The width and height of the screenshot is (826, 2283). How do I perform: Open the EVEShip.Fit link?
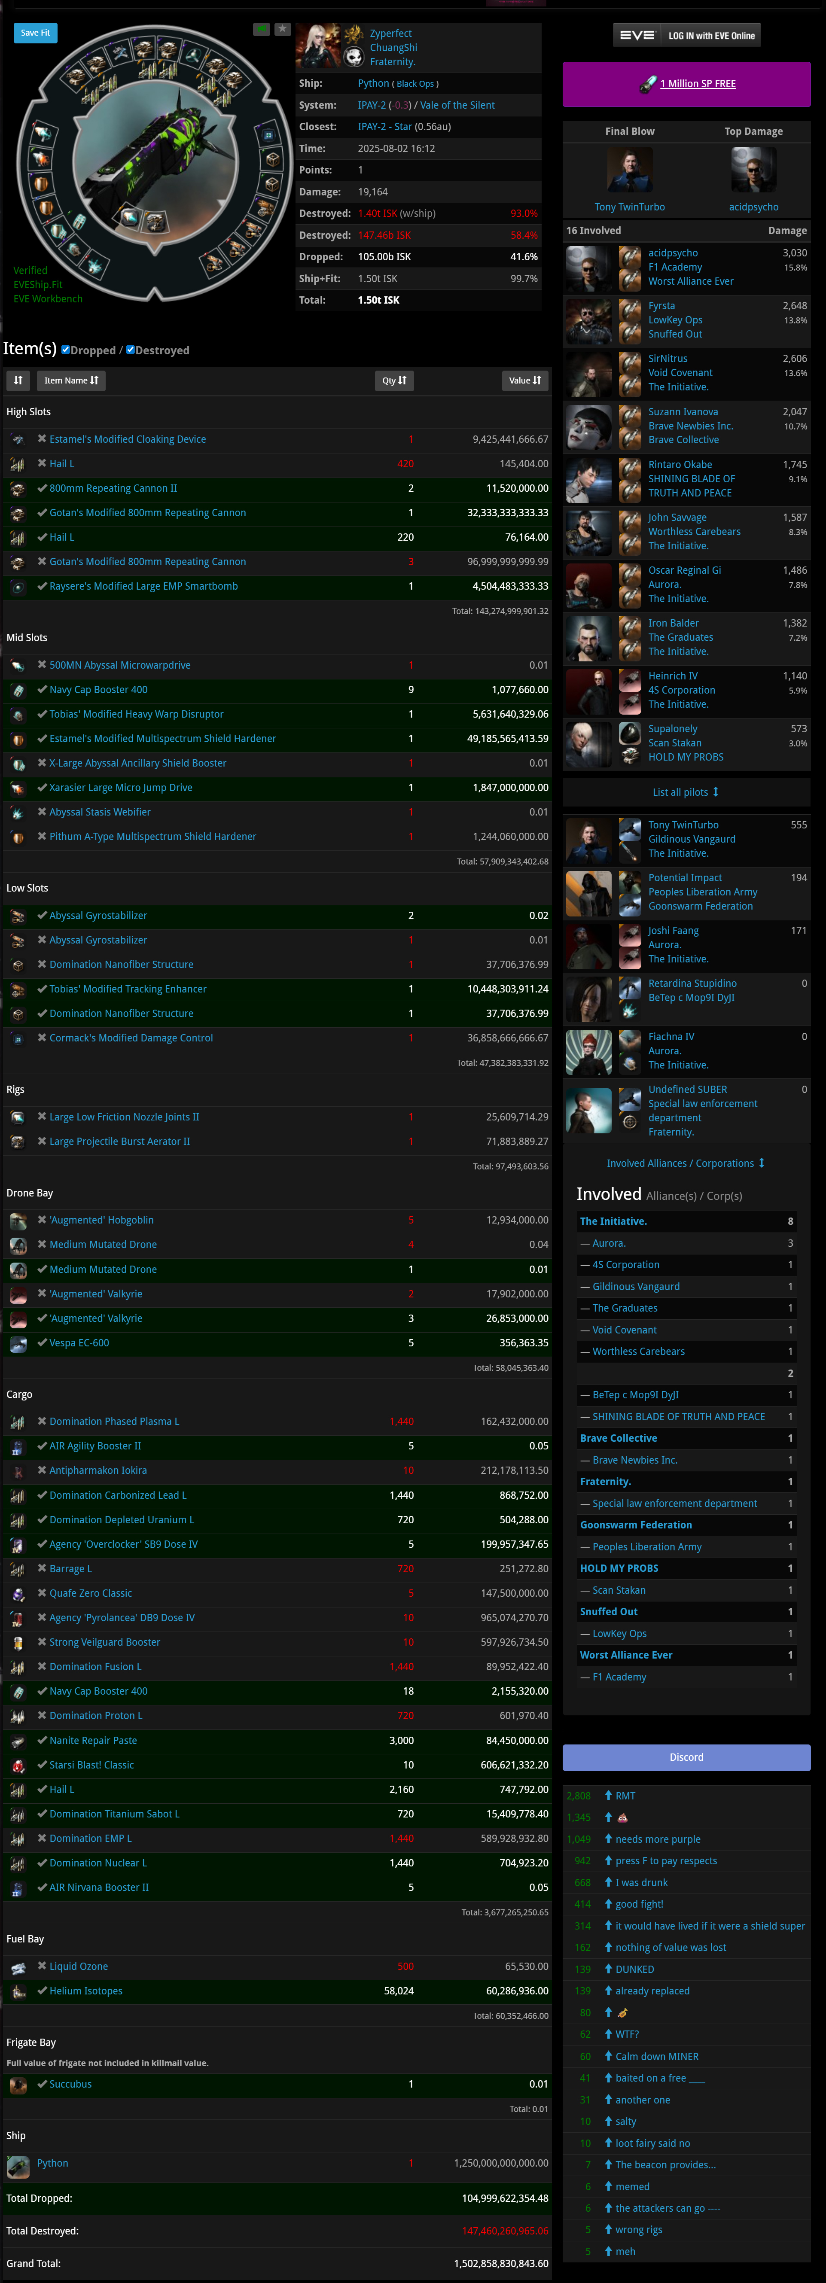[x=38, y=284]
